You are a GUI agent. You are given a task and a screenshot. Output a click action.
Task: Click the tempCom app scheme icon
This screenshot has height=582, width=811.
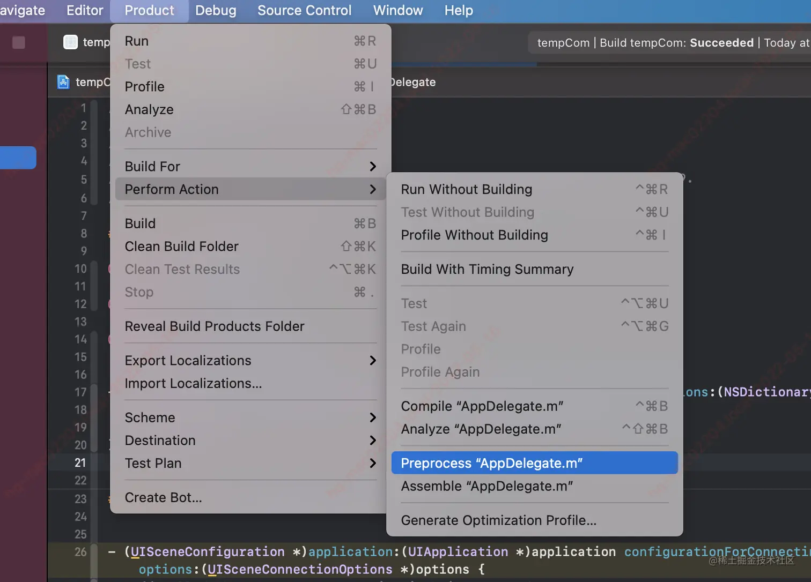(70, 42)
